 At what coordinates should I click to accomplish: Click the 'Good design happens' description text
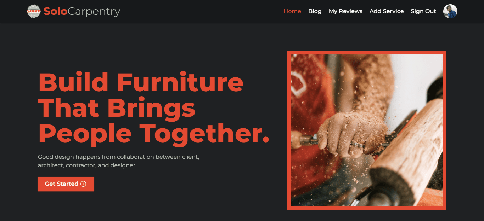coord(119,161)
